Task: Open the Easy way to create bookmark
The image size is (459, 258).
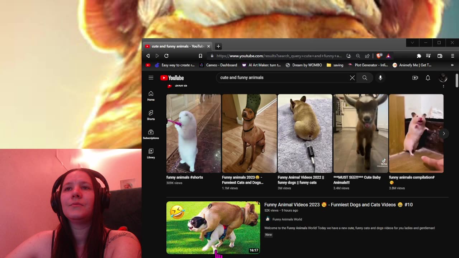Action: [175, 65]
